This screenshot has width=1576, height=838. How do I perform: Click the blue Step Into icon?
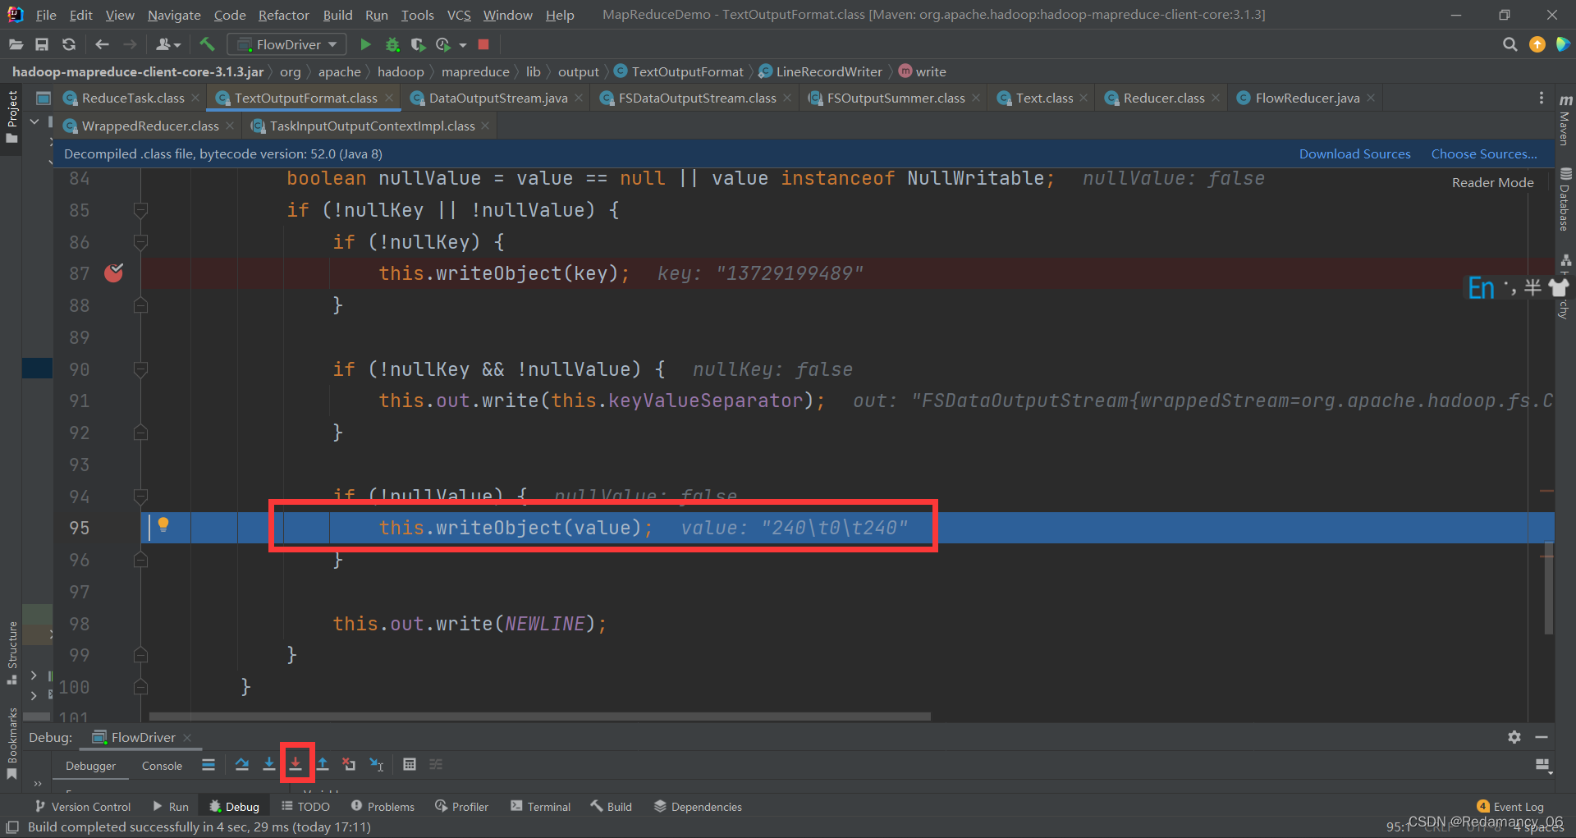coord(268,764)
